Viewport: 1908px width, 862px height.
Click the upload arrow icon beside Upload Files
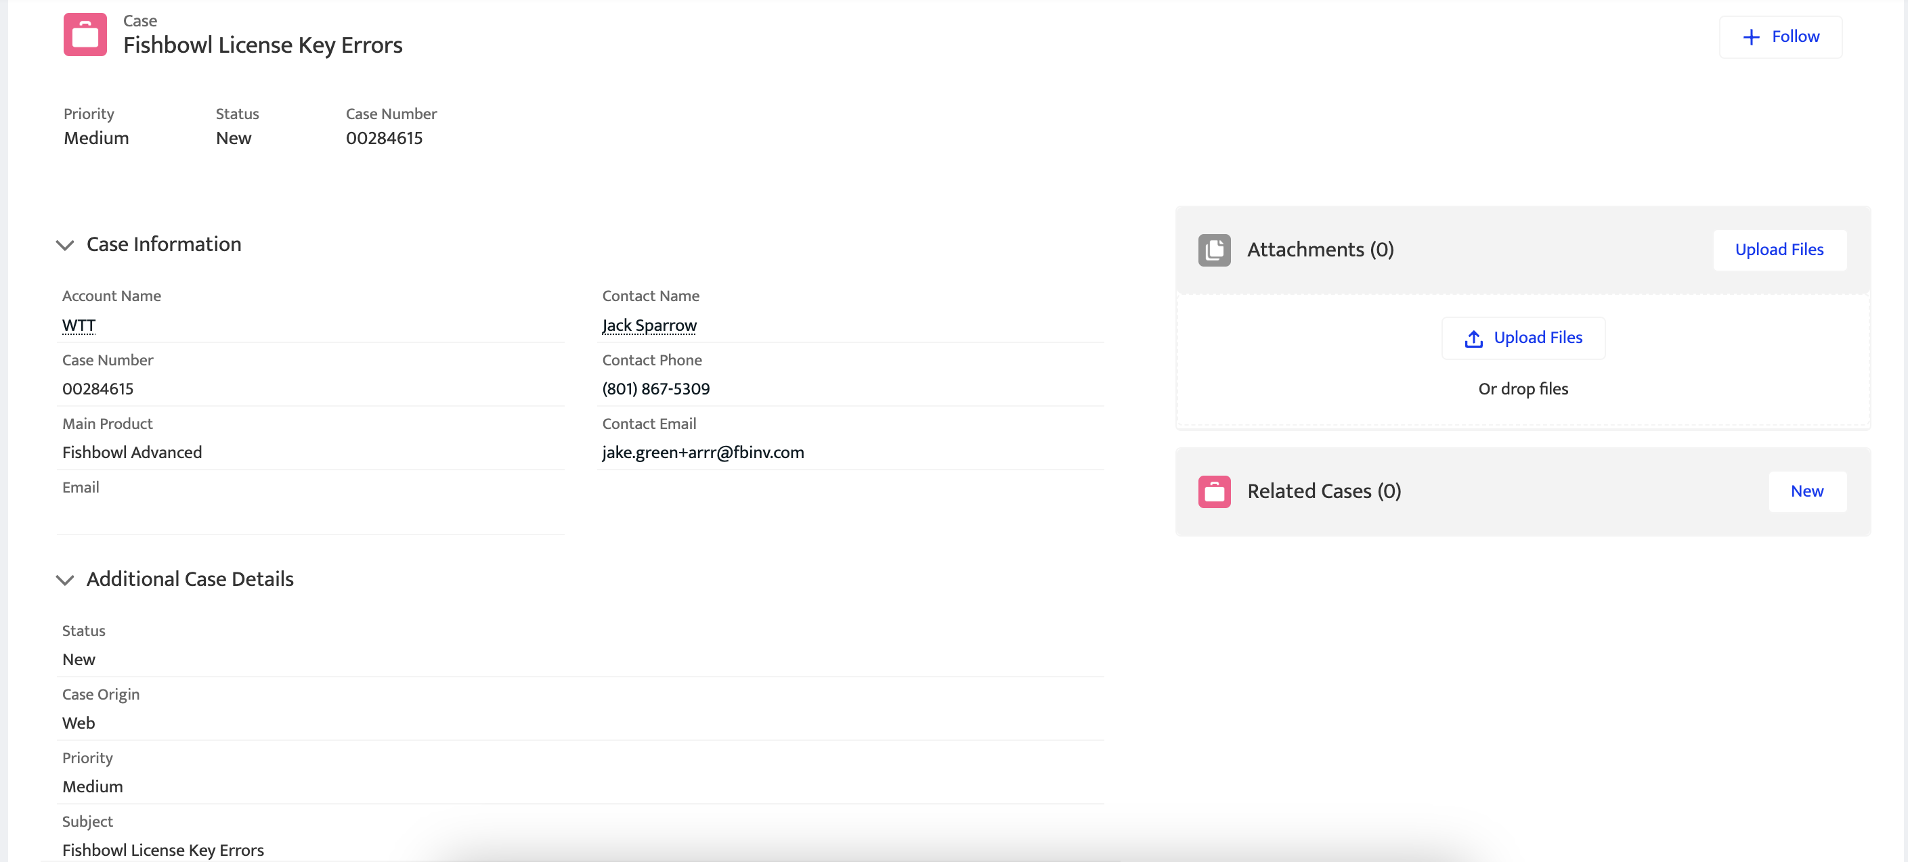click(x=1473, y=339)
